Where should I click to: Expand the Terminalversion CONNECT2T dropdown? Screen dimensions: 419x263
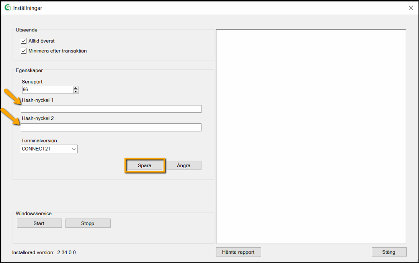74,149
